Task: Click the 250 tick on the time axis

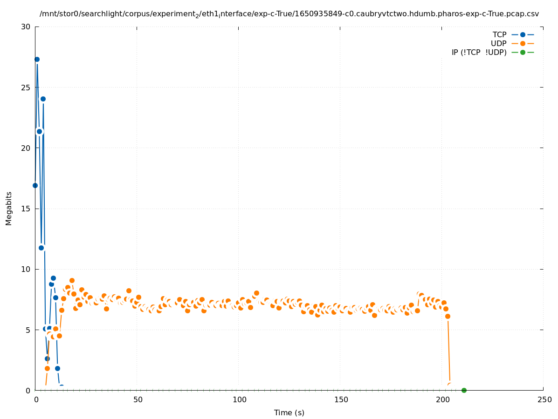Action: tap(544, 400)
